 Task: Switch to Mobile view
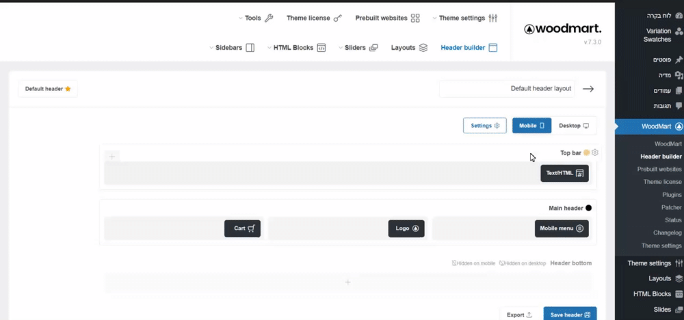(x=531, y=126)
